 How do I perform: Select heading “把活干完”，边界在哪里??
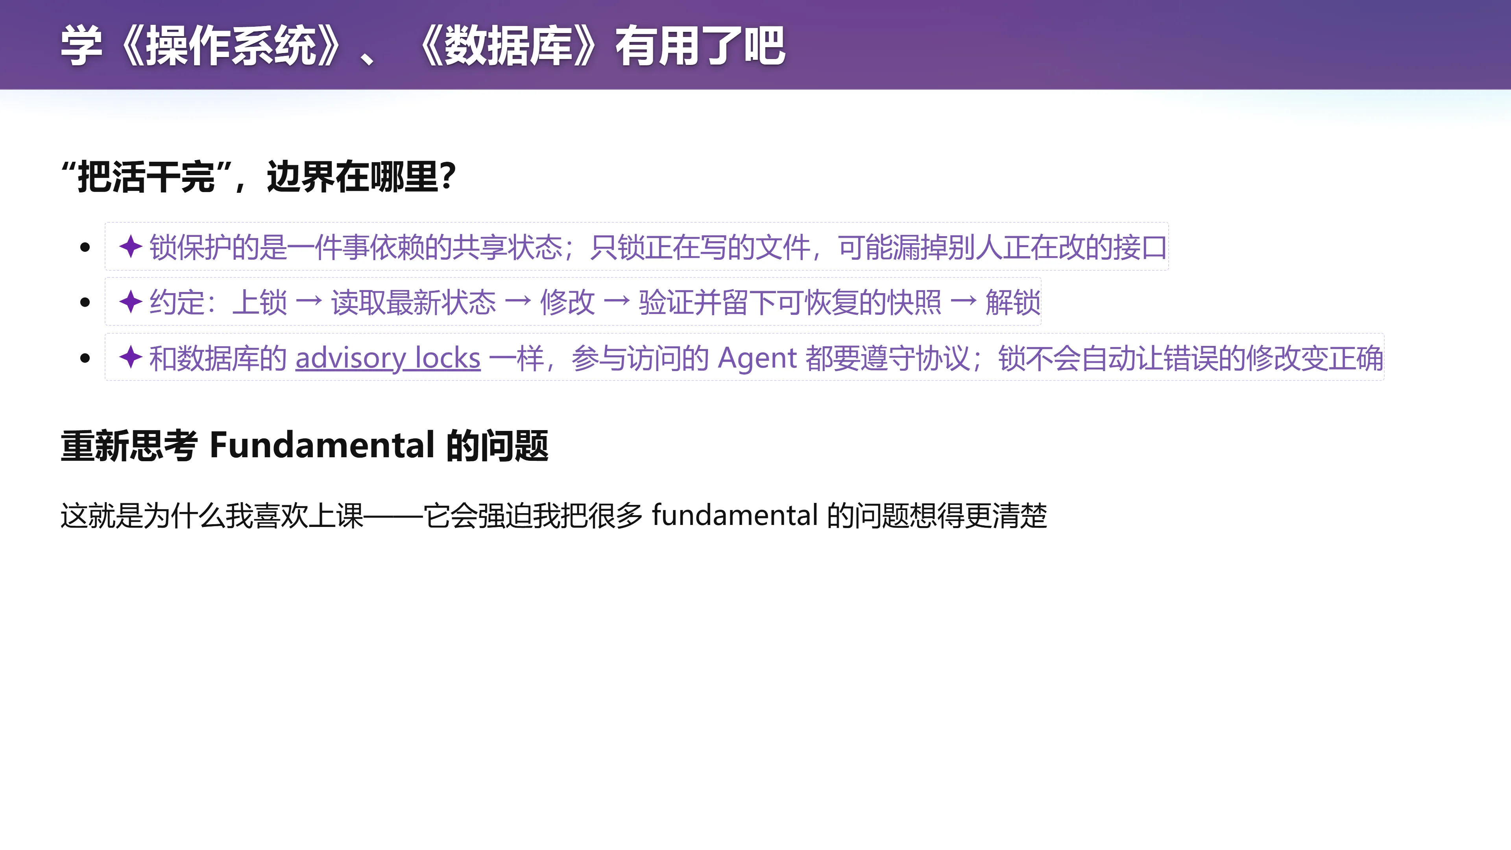(259, 176)
